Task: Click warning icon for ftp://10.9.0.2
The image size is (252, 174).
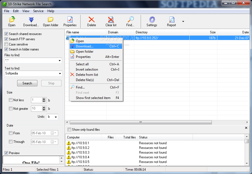Action: 69,148
